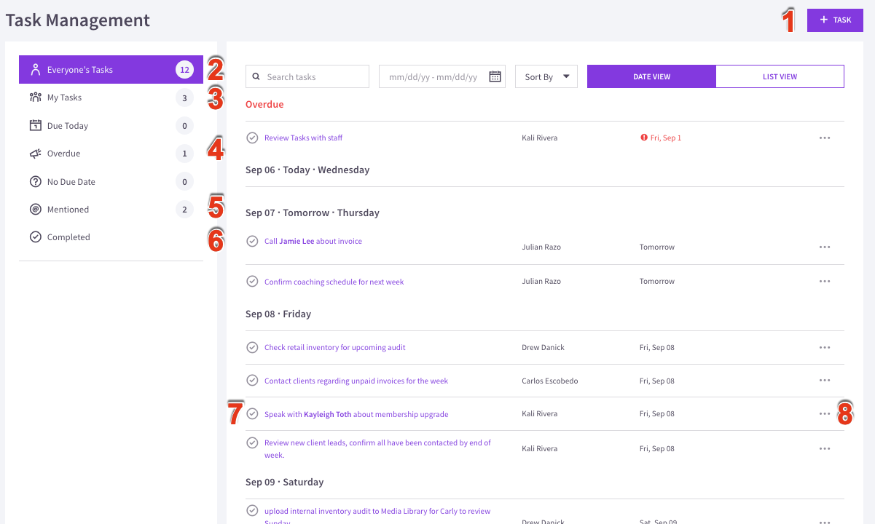Click Everyone's Tasks count badge 12
The image size is (875, 524).
point(184,70)
